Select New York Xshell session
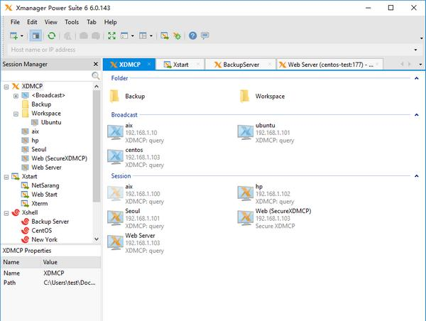Image resolution: width=426 pixels, height=321 pixels. (x=44, y=239)
